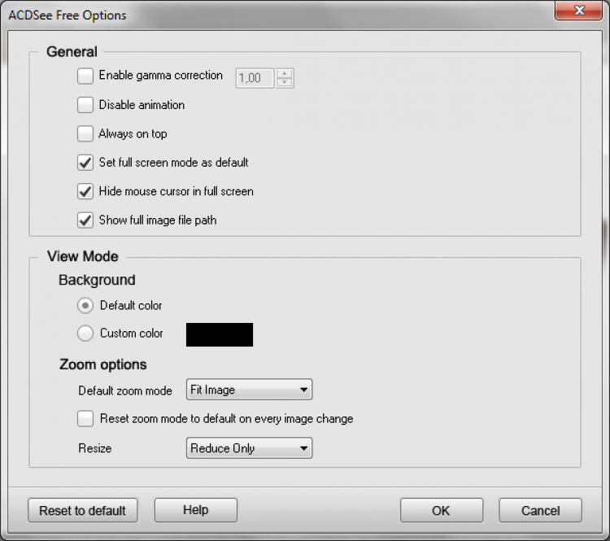Viewport: 610px width, 541px height.
Task: Tick the Disable animation checkbox
Action: 85,105
